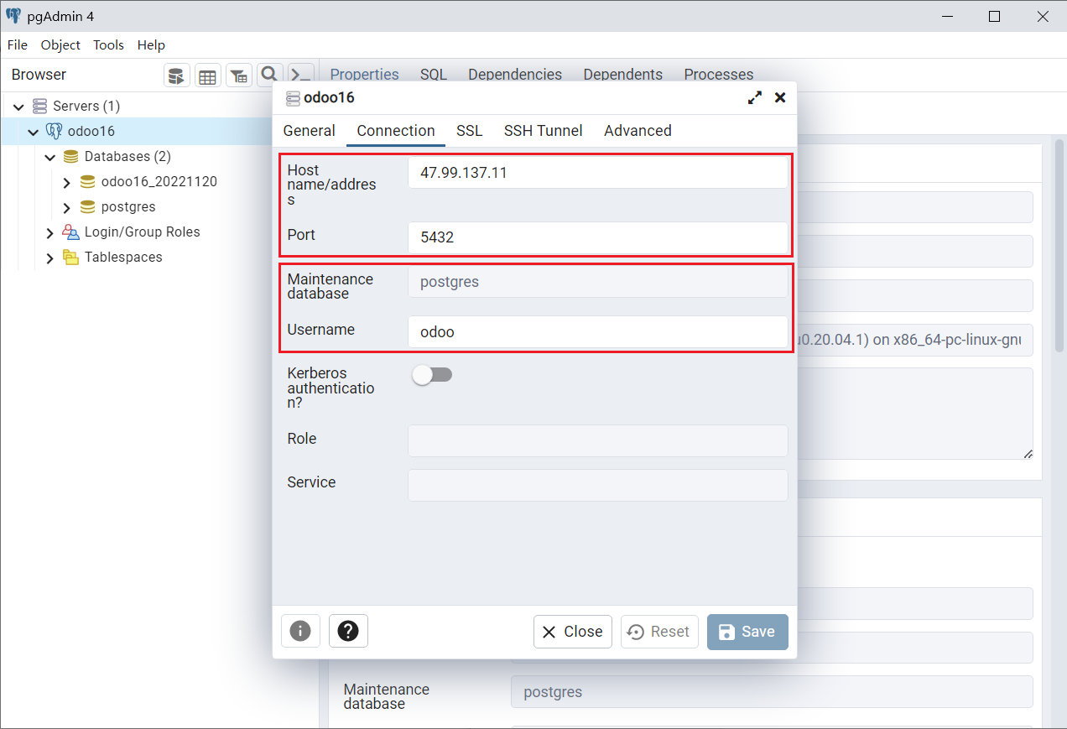Screen dimensions: 1067x729
Task: Expand the odoo16_20221120 database node
Action: click(67, 182)
